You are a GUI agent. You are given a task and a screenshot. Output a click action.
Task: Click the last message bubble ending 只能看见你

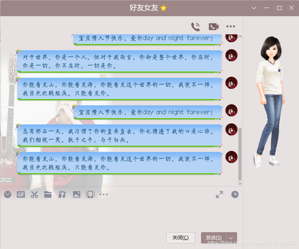click(x=120, y=163)
